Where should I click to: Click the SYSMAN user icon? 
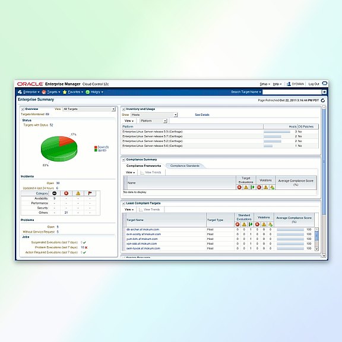(289, 84)
